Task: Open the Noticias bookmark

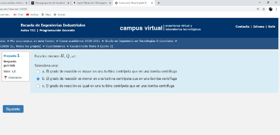Action: pos(59,14)
